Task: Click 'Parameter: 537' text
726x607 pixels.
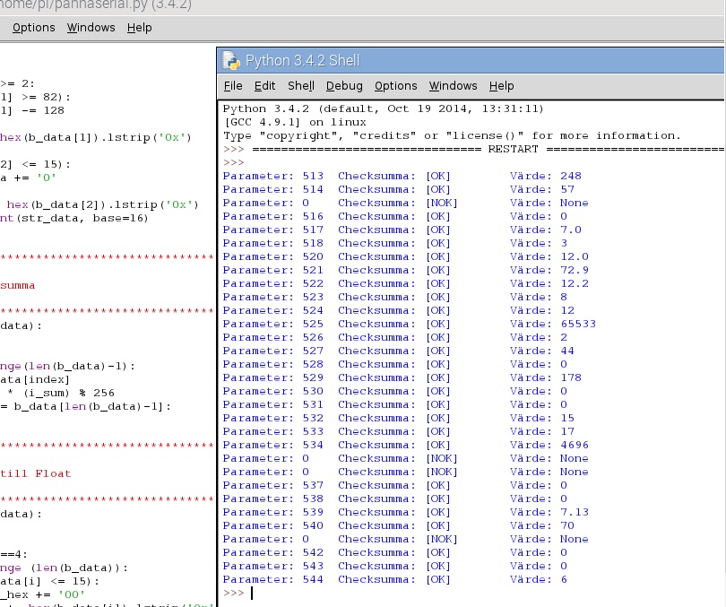Action: 273,485
